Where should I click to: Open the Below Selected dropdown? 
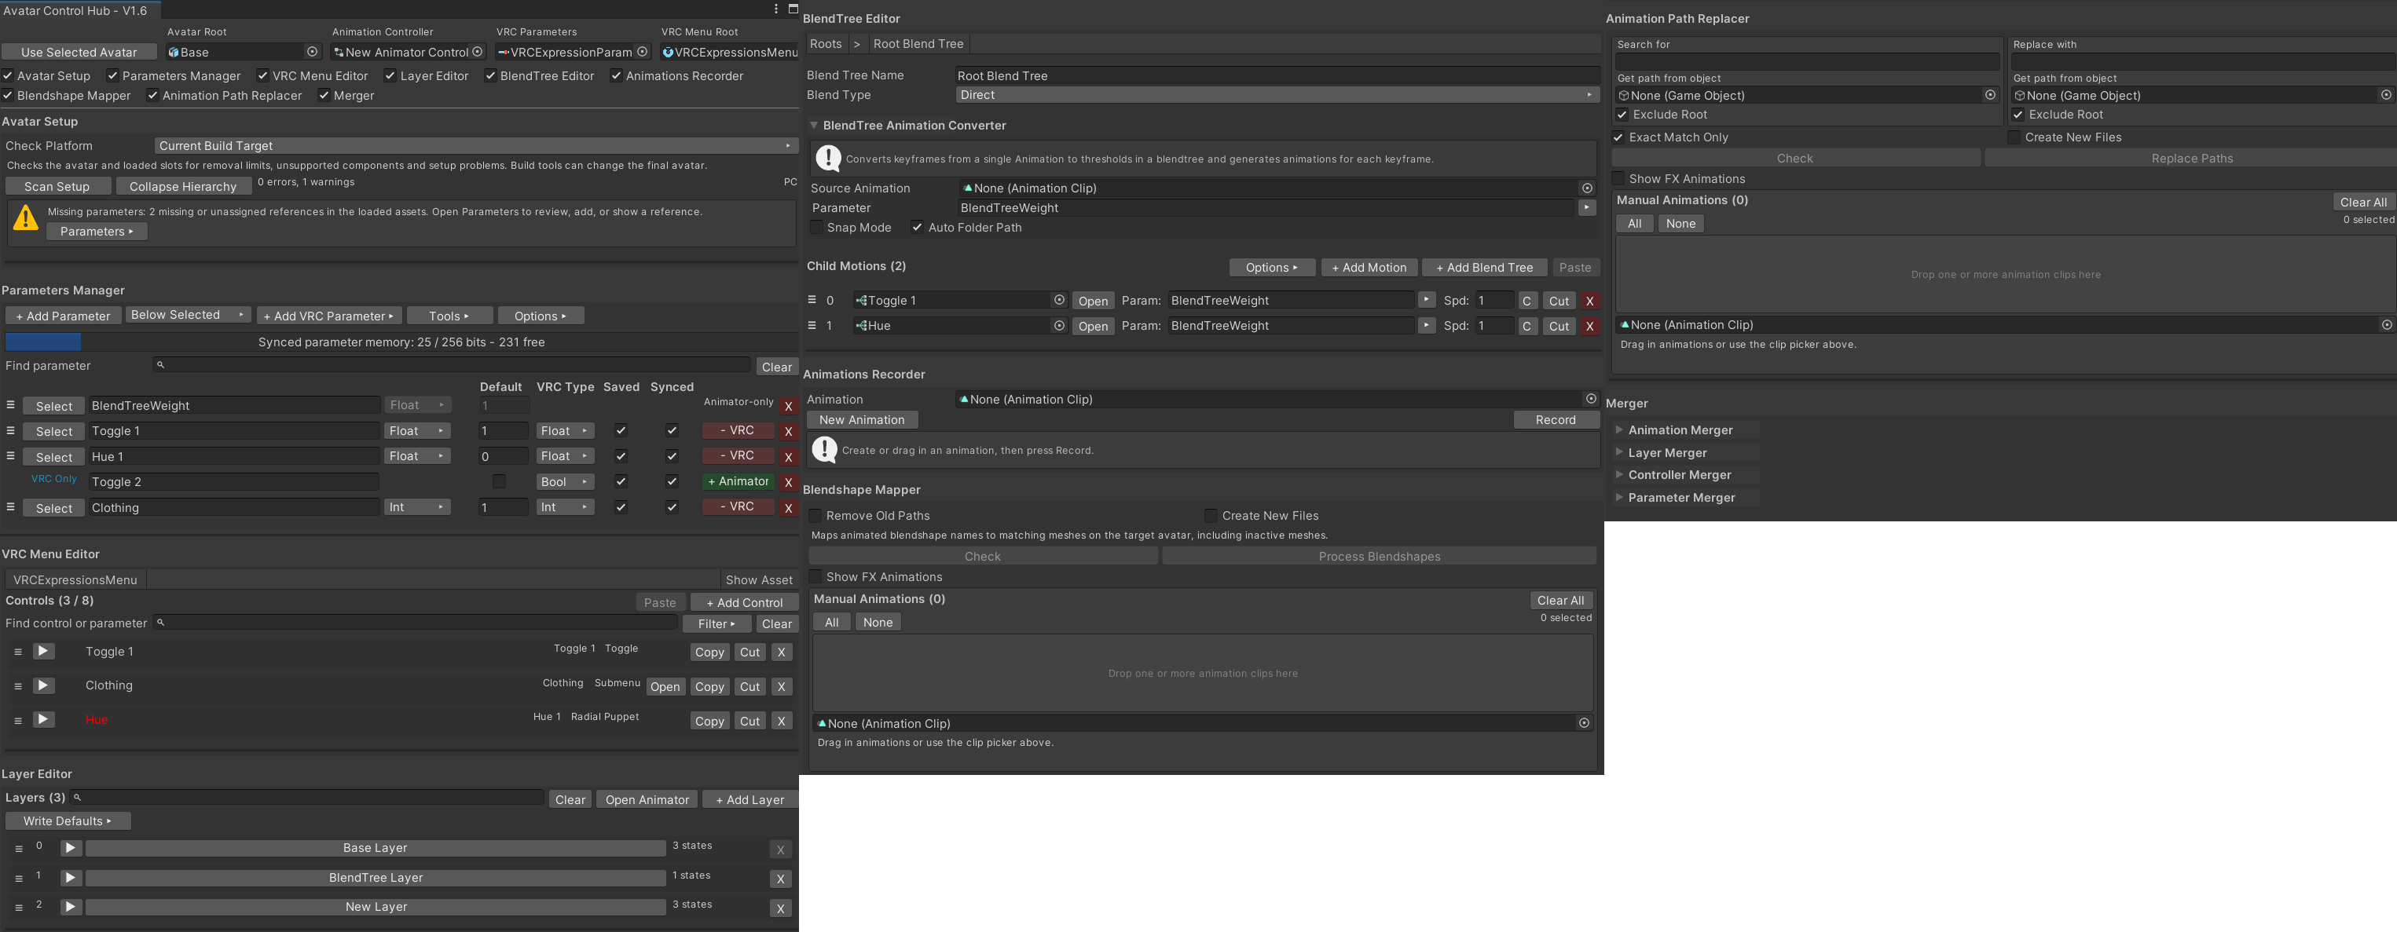[188, 316]
